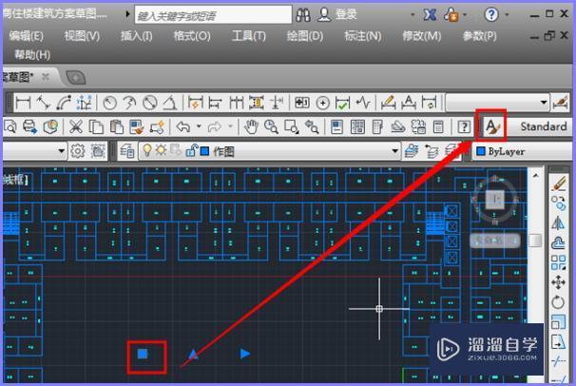Select the Linear dimension tool
This screenshot has width=576, height=386.
tap(23, 104)
